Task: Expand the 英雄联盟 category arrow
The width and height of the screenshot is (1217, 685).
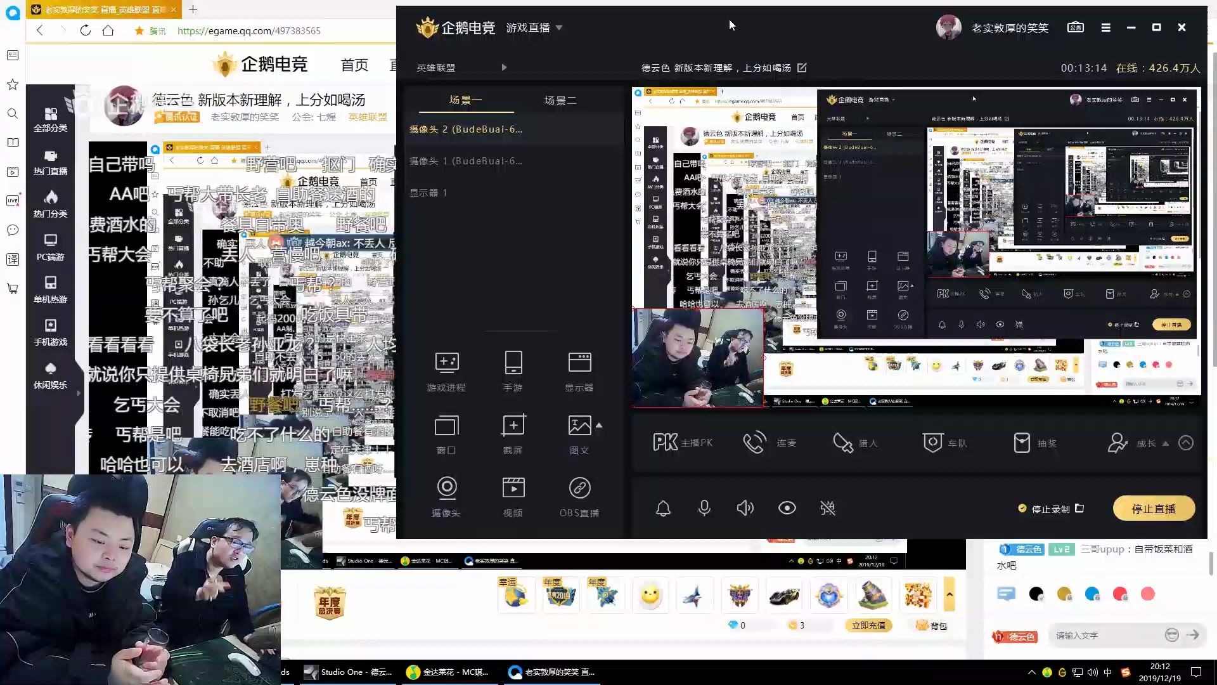Action: [504, 67]
